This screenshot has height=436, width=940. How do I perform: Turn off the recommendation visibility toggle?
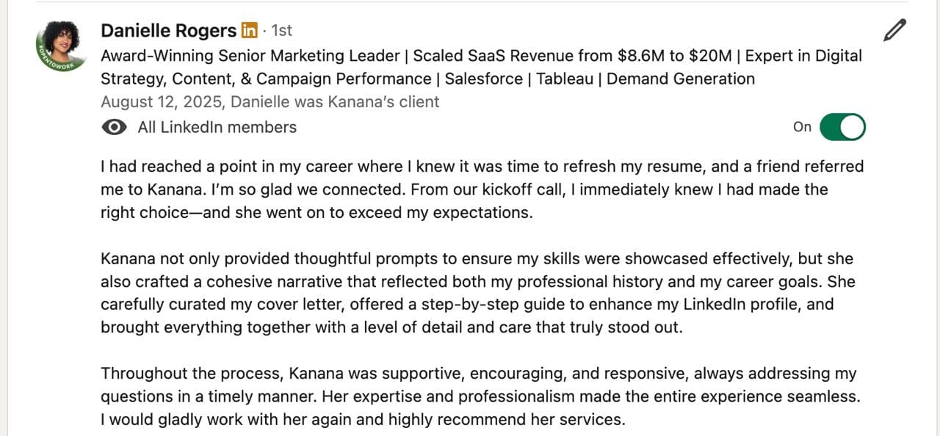[x=842, y=127]
